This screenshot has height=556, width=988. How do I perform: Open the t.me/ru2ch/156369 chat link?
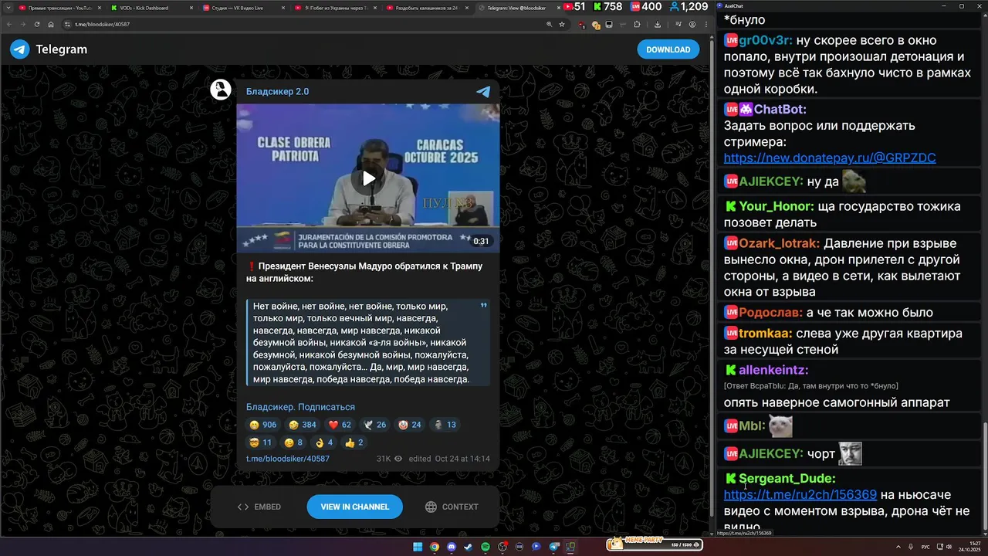click(800, 494)
